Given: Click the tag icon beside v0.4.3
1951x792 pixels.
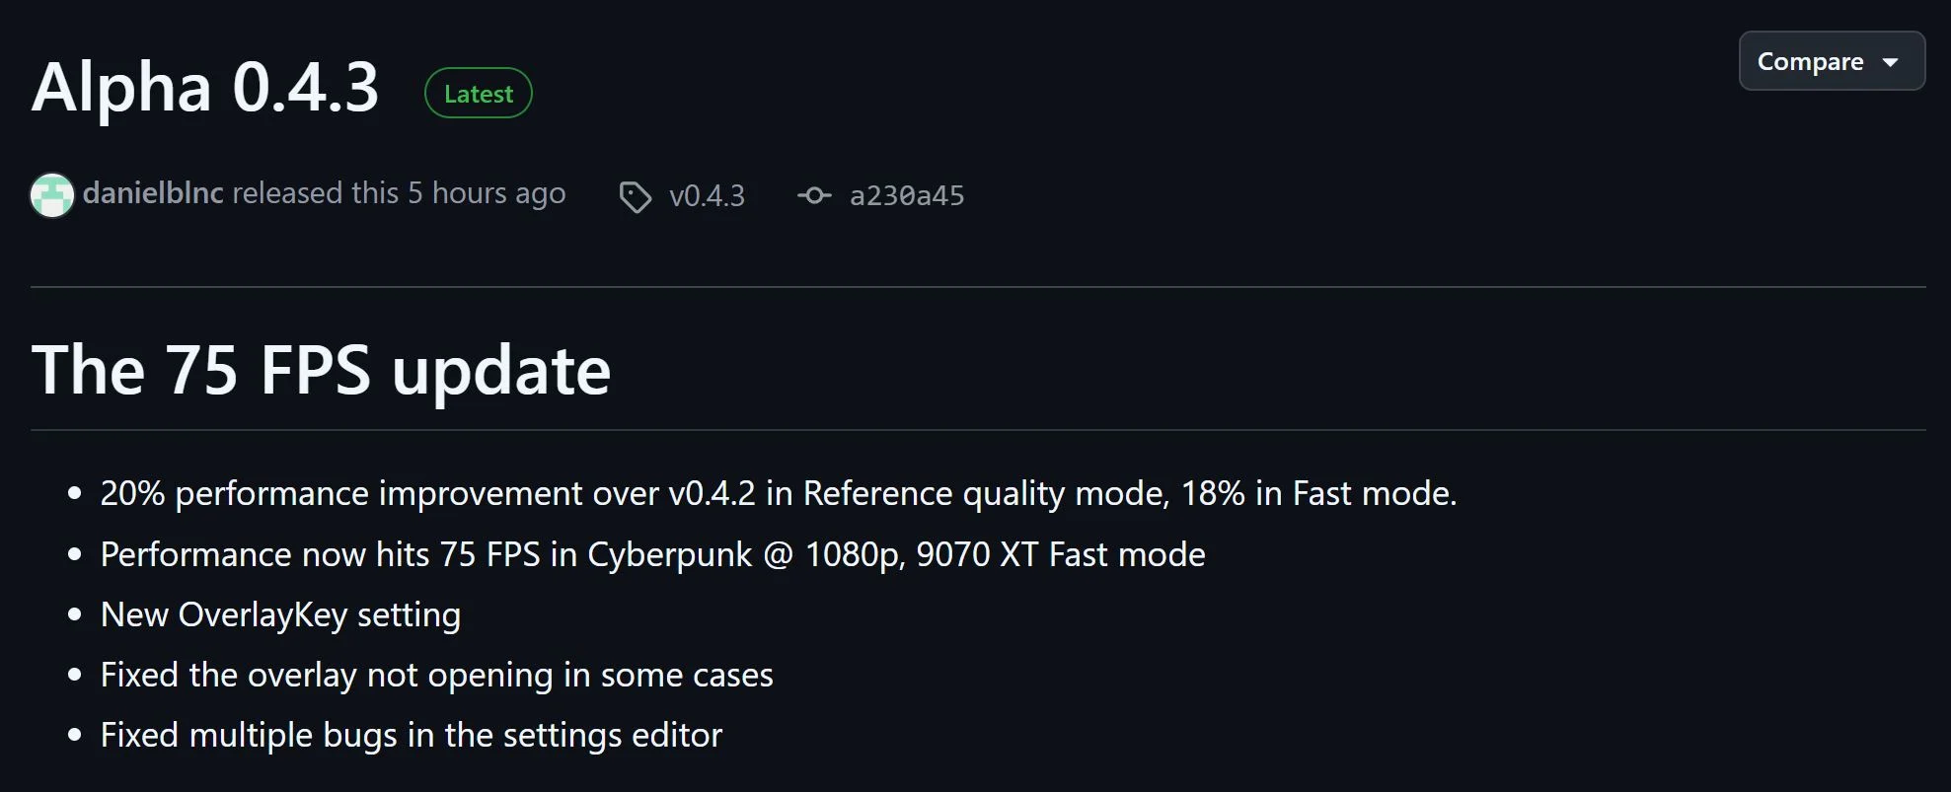Looking at the screenshot, I should [x=635, y=196].
